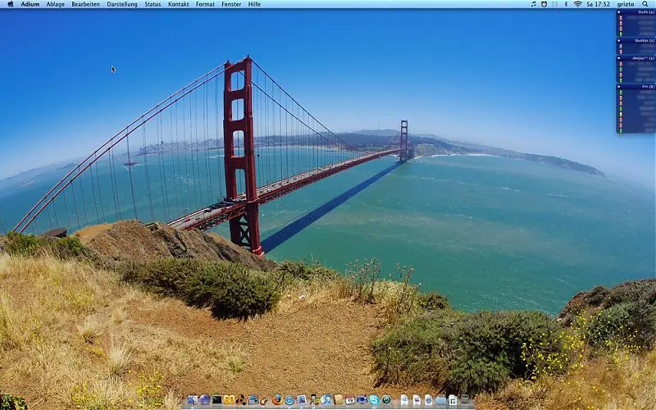Launch Firefox from the Dock

click(277, 400)
